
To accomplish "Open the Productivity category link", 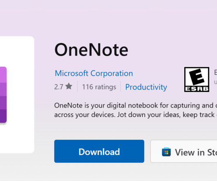I will pyautogui.click(x=146, y=87).
